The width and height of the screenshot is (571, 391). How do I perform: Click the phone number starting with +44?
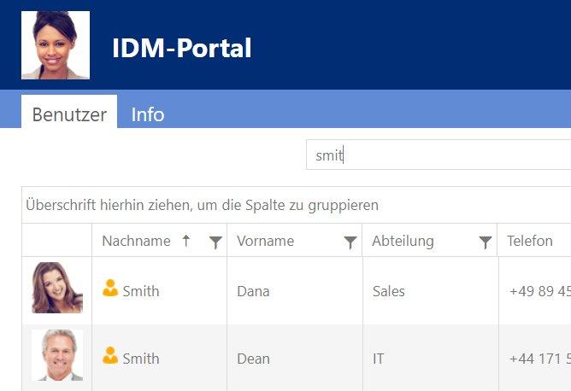[539, 359]
